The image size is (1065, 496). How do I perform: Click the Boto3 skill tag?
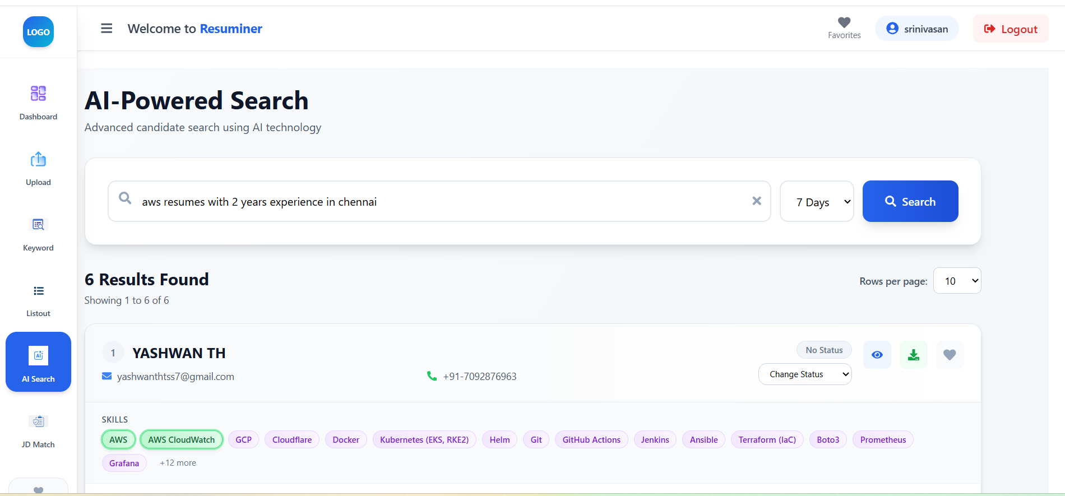click(x=828, y=440)
